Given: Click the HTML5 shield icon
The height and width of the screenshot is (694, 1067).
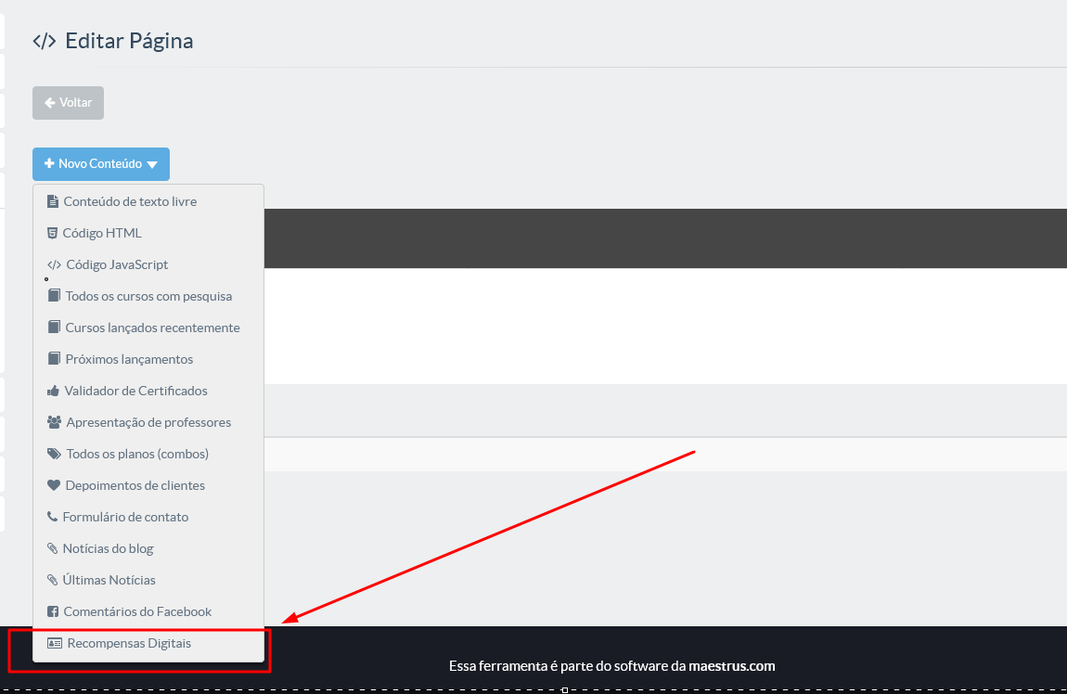Looking at the screenshot, I should [x=52, y=233].
